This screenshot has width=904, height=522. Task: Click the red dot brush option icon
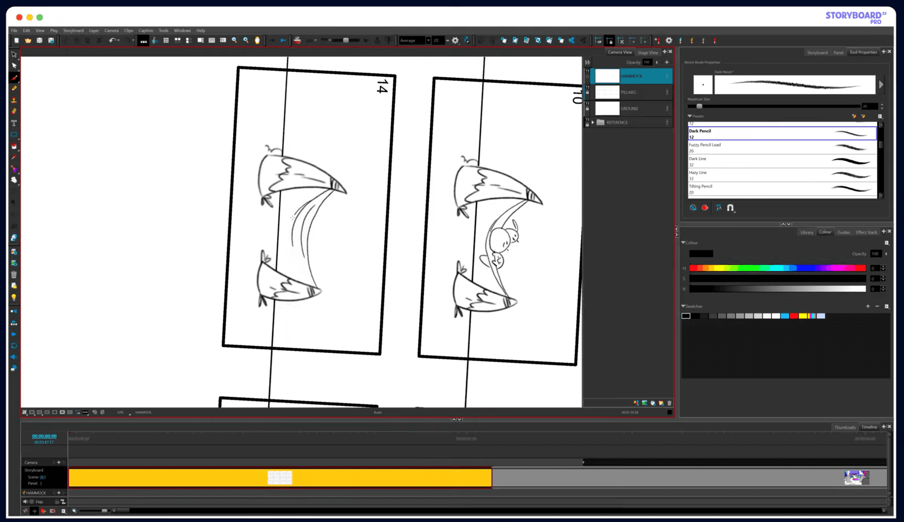[x=705, y=208]
